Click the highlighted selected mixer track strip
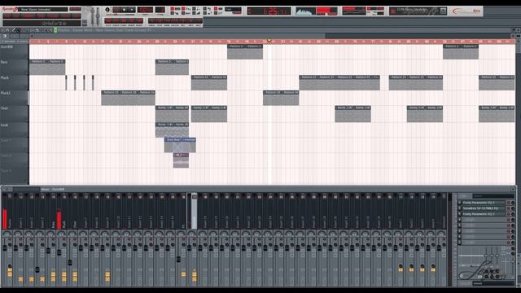 194,211
